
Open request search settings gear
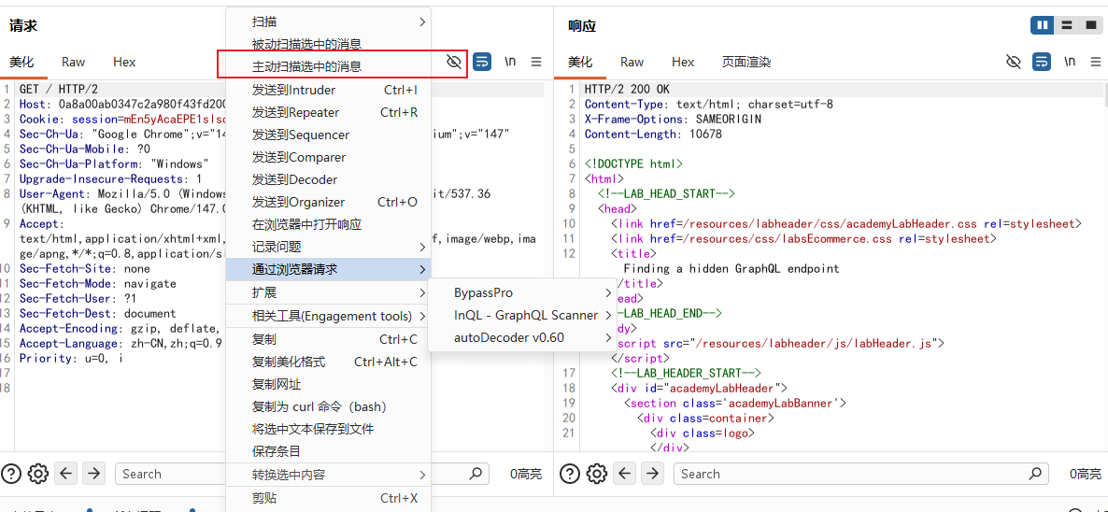37,473
